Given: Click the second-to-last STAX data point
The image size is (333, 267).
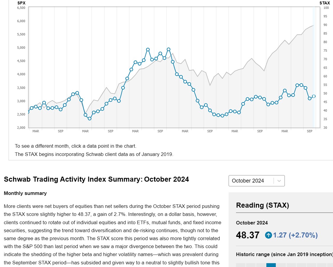Looking at the screenshot, I should coord(310,98).
